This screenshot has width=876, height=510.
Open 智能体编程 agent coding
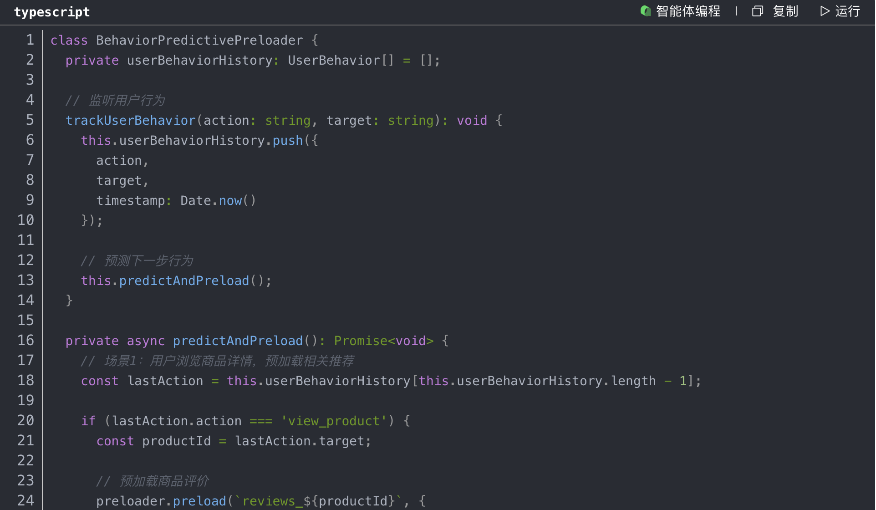[x=688, y=11]
